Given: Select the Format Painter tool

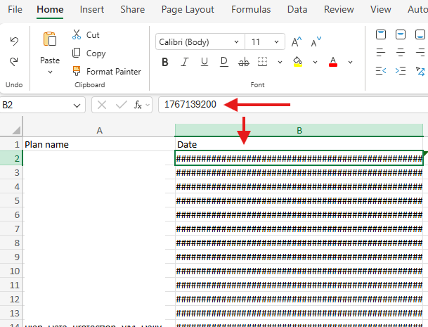Looking at the screenshot, I should [77, 71].
